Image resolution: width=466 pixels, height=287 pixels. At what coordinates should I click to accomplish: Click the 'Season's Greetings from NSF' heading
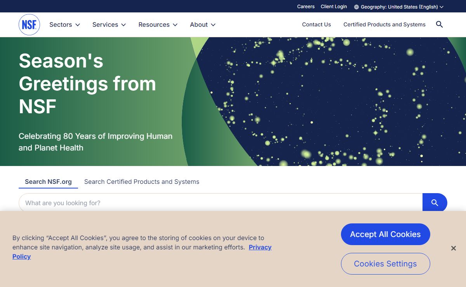(87, 84)
